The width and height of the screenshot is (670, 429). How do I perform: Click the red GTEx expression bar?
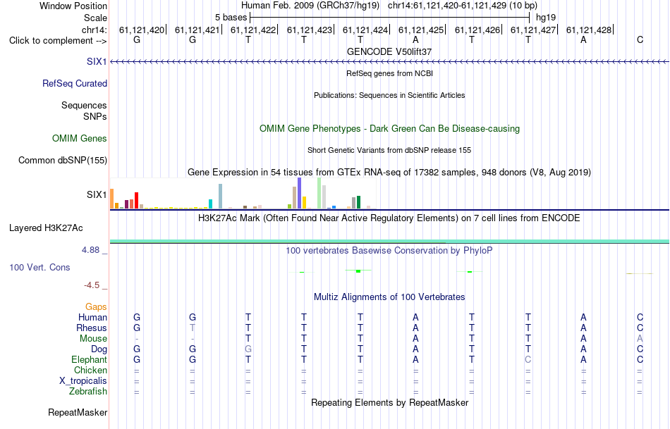[x=136, y=200]
